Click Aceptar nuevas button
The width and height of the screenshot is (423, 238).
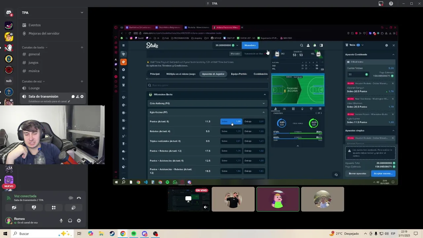[383, 174]
